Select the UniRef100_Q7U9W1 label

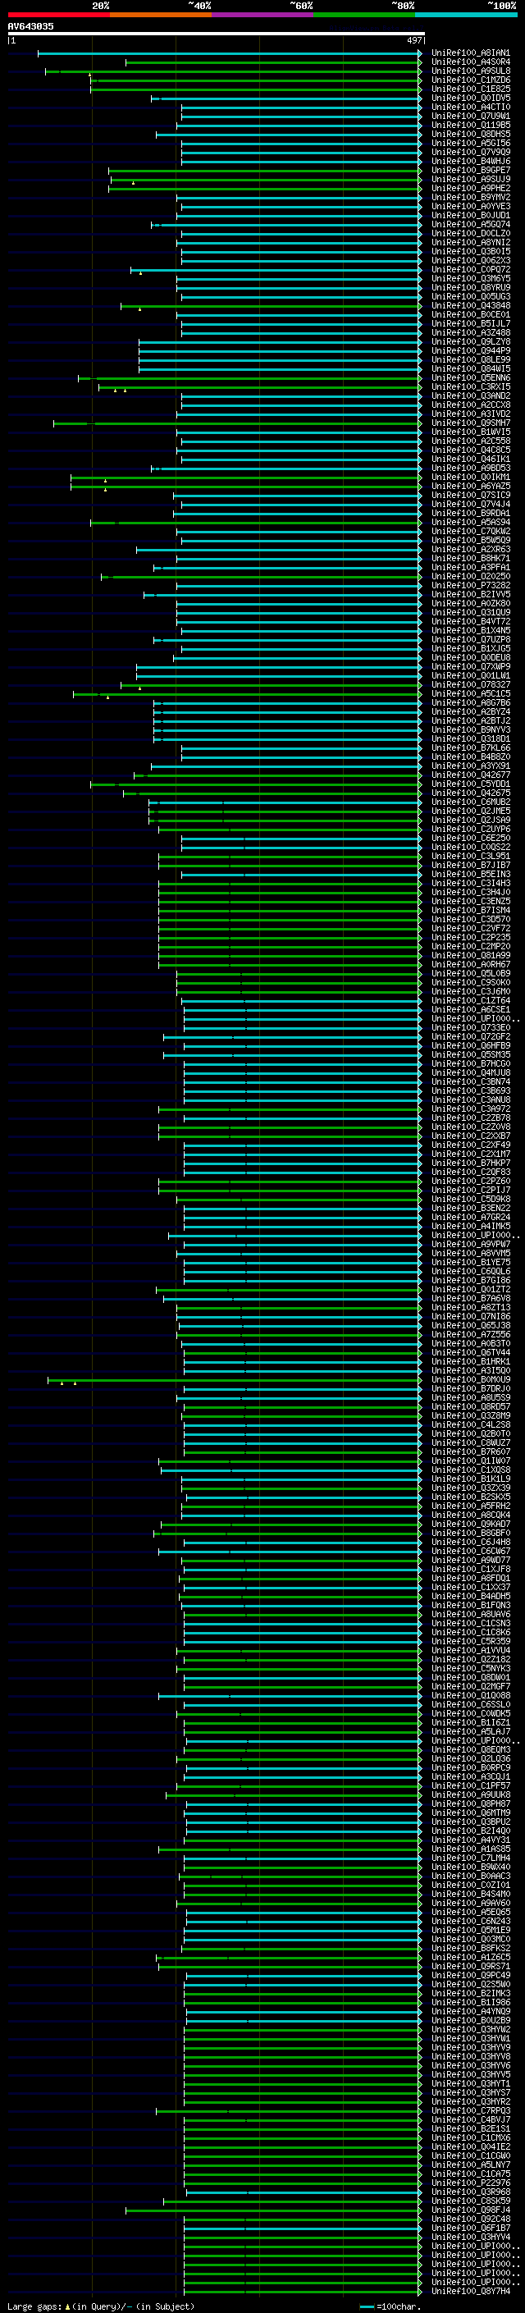tap(470, 116)
